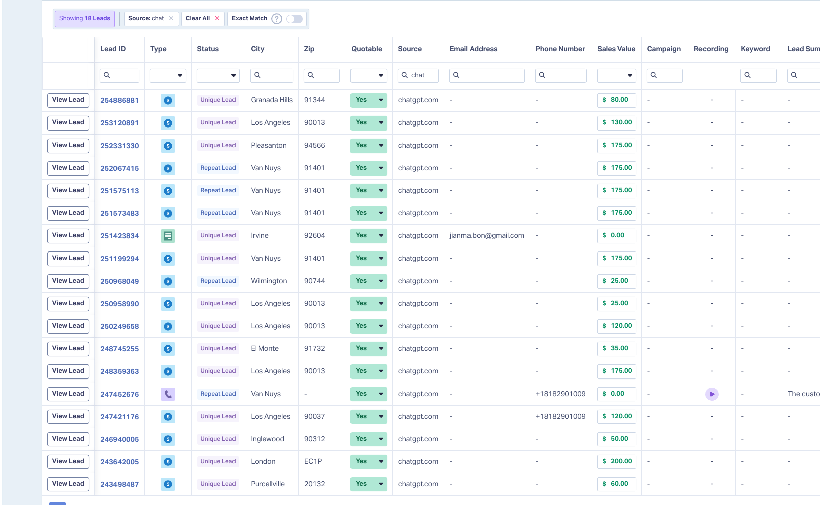
Task: Click type icon for lead 248745255
Action: (168, 349)
